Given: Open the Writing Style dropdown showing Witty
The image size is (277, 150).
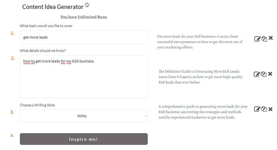Looking at the screenshot, I should [84, 116].
